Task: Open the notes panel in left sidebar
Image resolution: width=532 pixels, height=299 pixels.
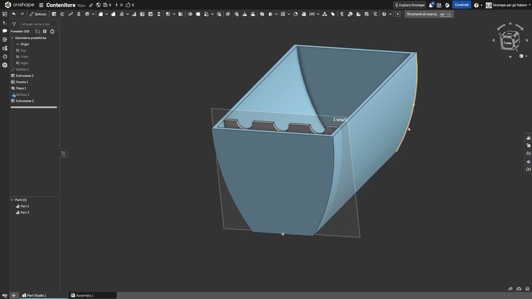Action: (x=5, y=39)
